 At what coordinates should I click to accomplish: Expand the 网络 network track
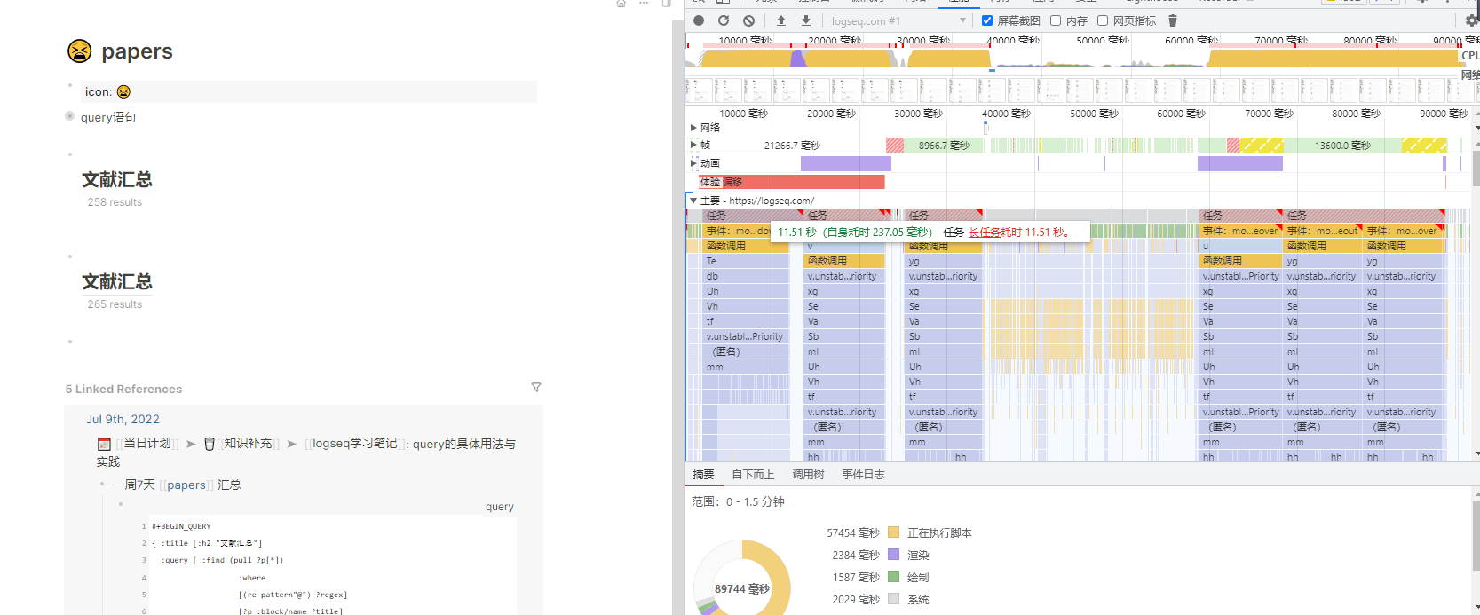pyautogui.click(x=693, y=128)
